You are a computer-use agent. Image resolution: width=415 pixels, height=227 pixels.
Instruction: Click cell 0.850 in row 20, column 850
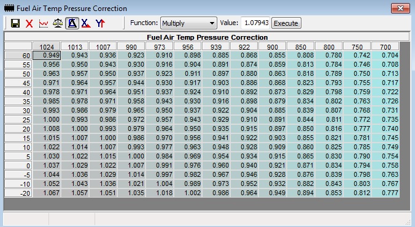(x=301, y=128)
